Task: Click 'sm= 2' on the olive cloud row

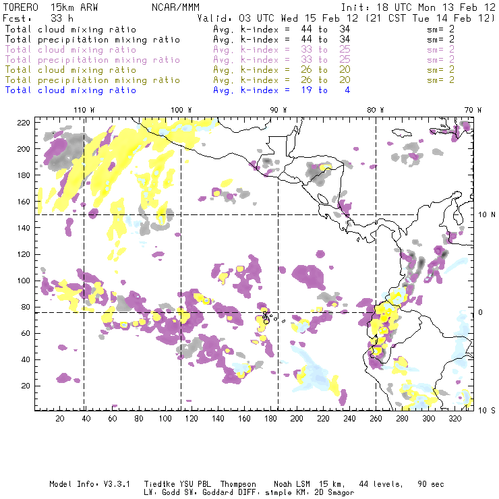Action: [441, 69]
